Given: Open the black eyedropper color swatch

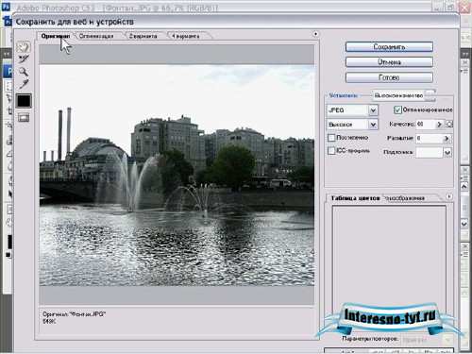Looking at the screenshot, I should click(x=24, y=101).
